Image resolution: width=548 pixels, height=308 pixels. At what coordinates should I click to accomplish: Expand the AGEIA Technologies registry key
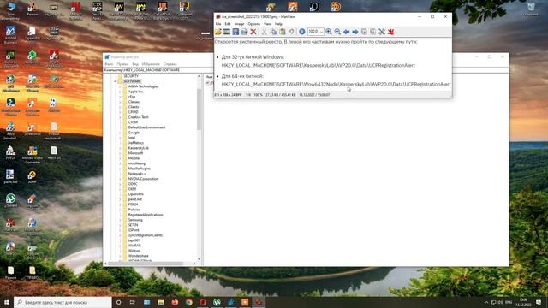[120, 86]
